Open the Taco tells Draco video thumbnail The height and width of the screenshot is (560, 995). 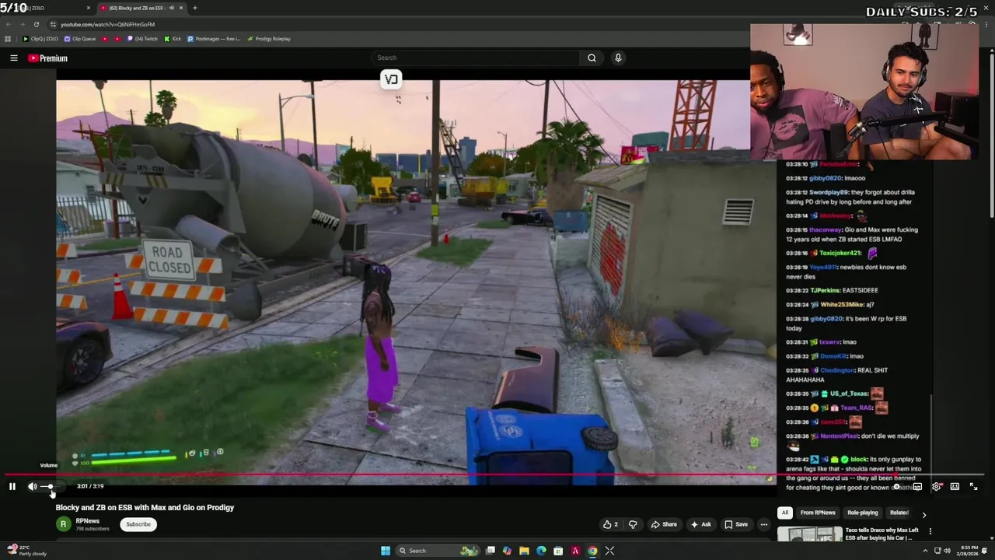(x=809, y=534)
